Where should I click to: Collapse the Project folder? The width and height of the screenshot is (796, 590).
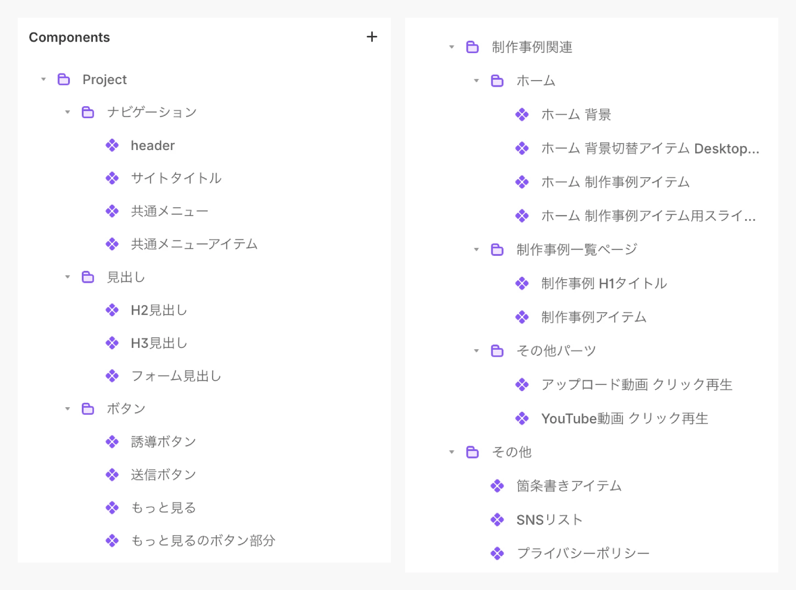(x=43, y=79)
